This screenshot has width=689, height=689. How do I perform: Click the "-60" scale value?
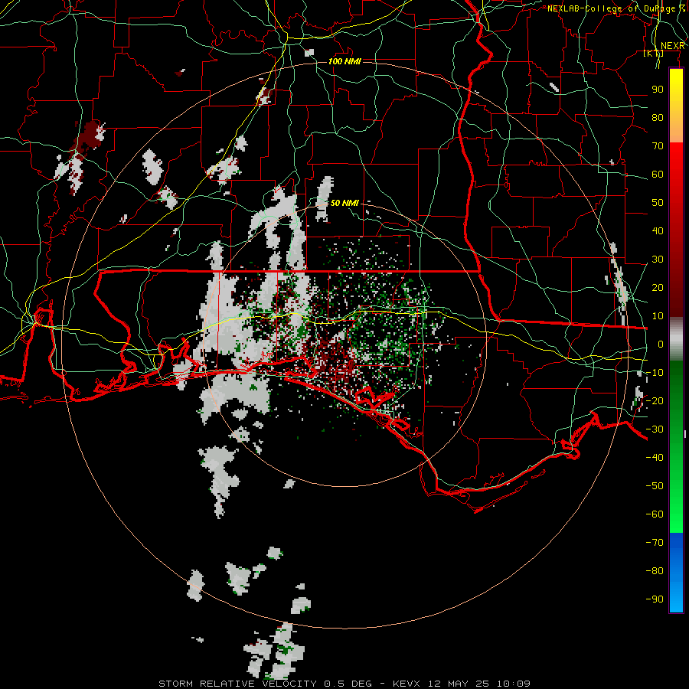(x=655, y=514)
